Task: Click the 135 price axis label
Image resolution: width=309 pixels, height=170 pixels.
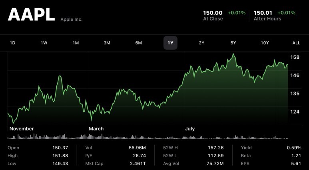Action: tap(295, 94)
